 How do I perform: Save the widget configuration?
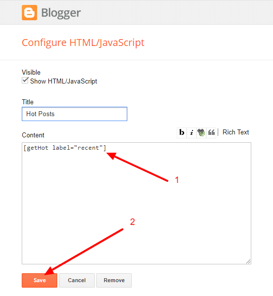39,280
